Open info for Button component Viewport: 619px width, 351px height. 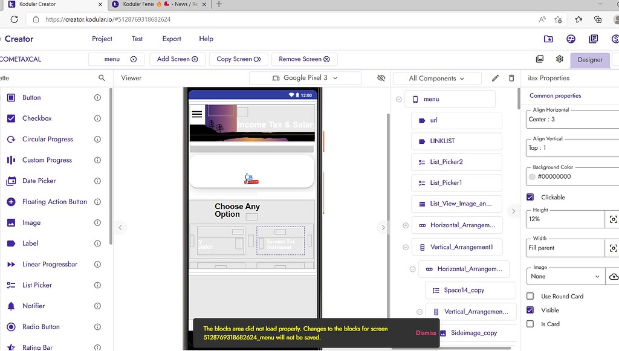97,97
